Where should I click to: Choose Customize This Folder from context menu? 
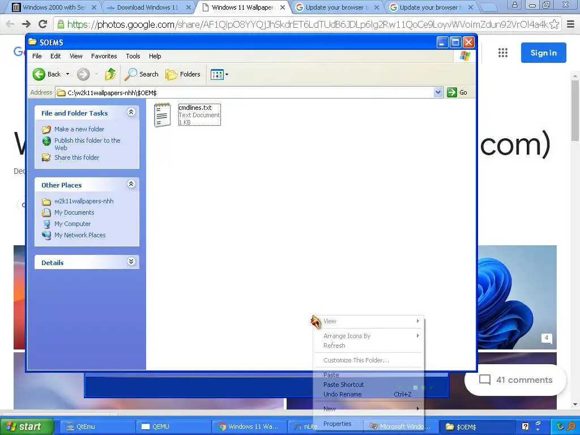click(x=368, y=360)
